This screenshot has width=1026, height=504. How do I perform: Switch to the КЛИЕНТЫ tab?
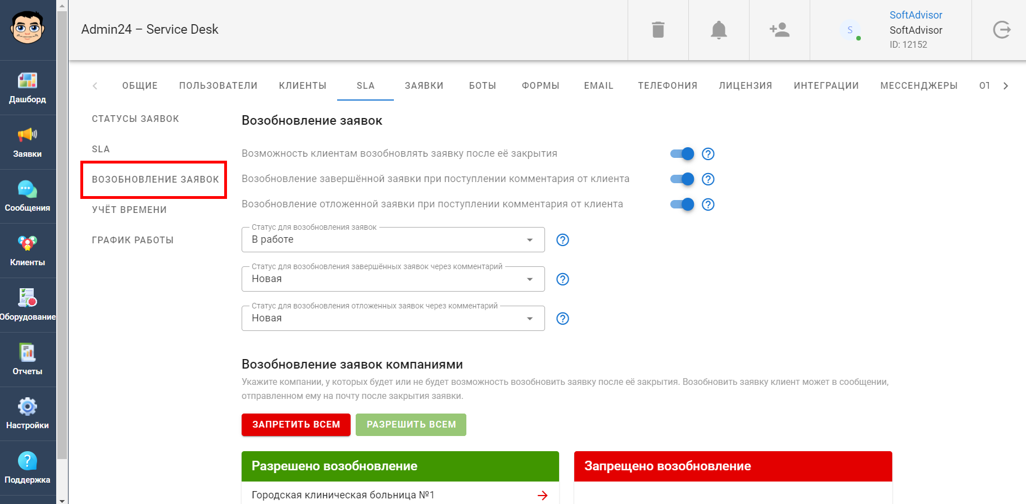click(303, 85)
